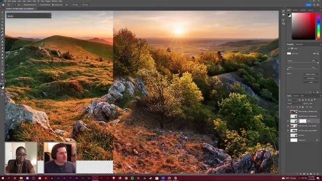Toggle the Scrubby Zoom checkbox

pos(53,5)
